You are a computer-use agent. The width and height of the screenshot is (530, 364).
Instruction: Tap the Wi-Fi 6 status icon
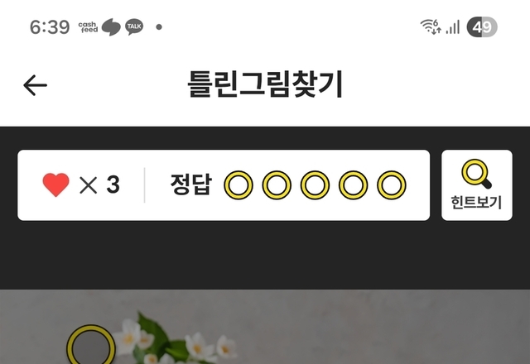click(431, 26)
